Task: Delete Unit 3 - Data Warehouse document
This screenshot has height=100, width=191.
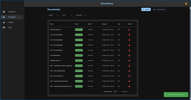Action: pos(129,76)
